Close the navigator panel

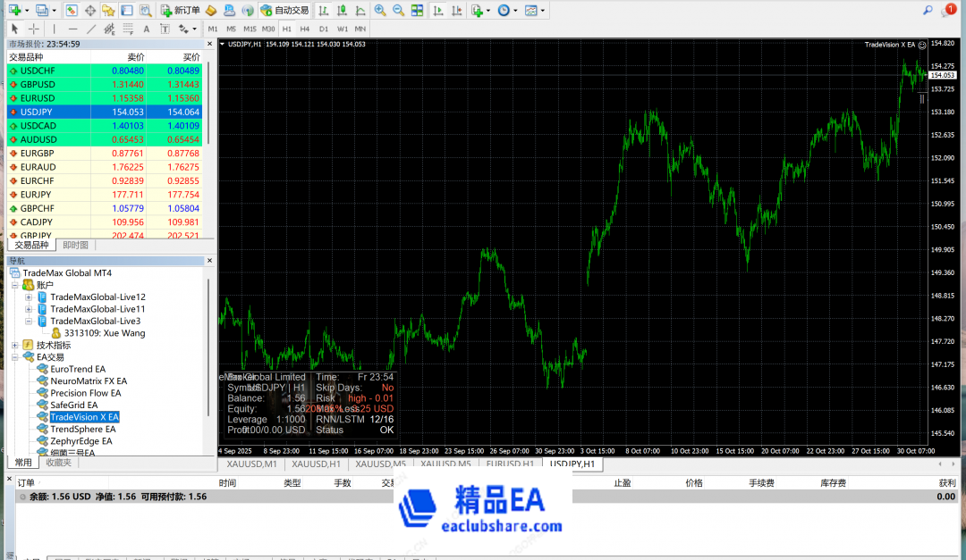tap(209, 260)
